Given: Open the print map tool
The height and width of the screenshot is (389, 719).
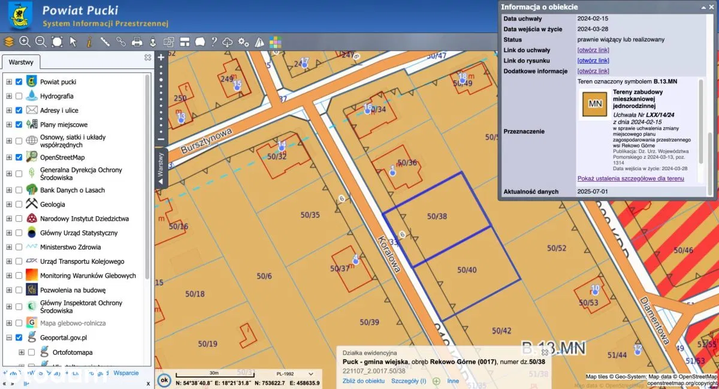Looking at the screenshot, I should coord(137,42).
